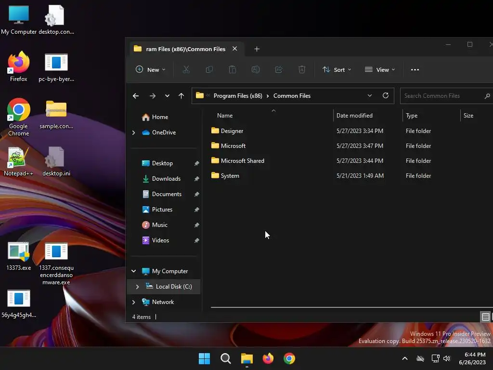Switch to details view layout icon
The height and width of the screenshot is (370, 493).
pos(485,317)
